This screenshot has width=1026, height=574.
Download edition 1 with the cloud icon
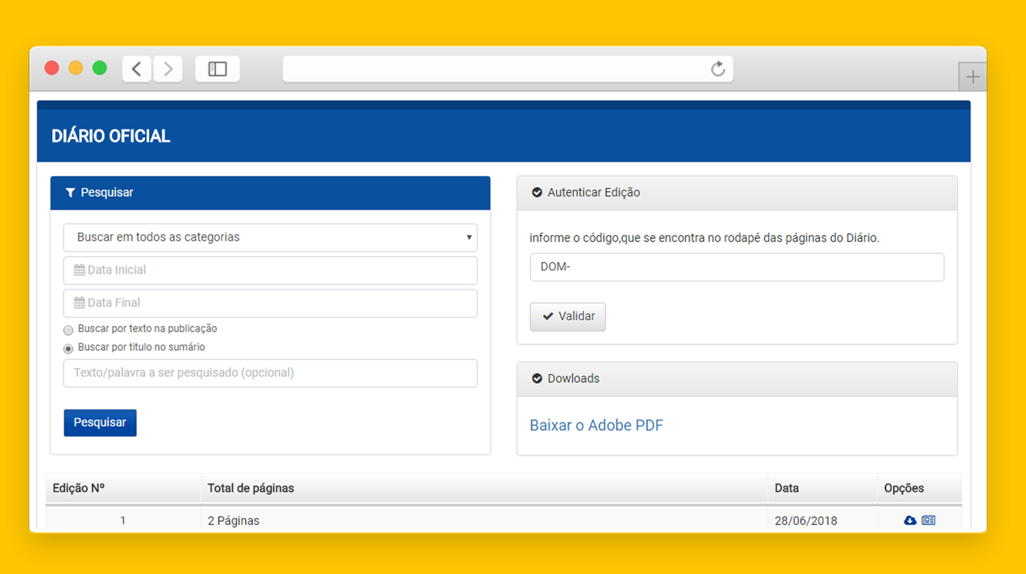click(x=910, y=520)
